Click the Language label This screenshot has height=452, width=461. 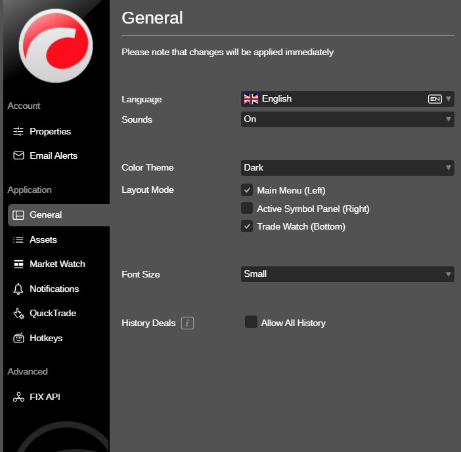tap(142, 100)
